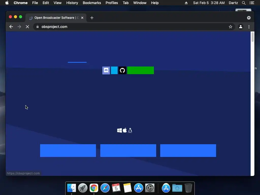This screenshot has width=260, height=195.
Task: Launch Safari from the Dock
Action: [x=105, y=188]
